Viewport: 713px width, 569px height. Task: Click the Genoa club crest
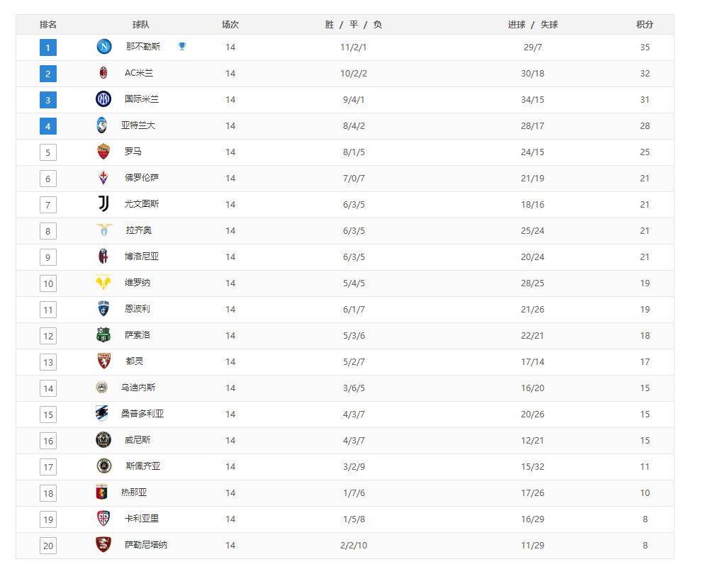click(102, 492)
